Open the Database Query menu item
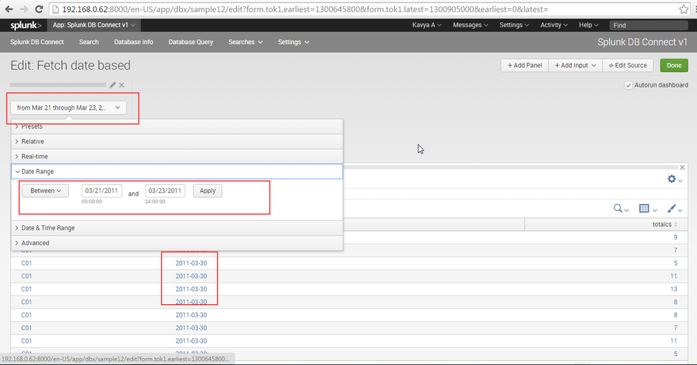The width and height of the screenshot is (697, 365). [190, 42]
